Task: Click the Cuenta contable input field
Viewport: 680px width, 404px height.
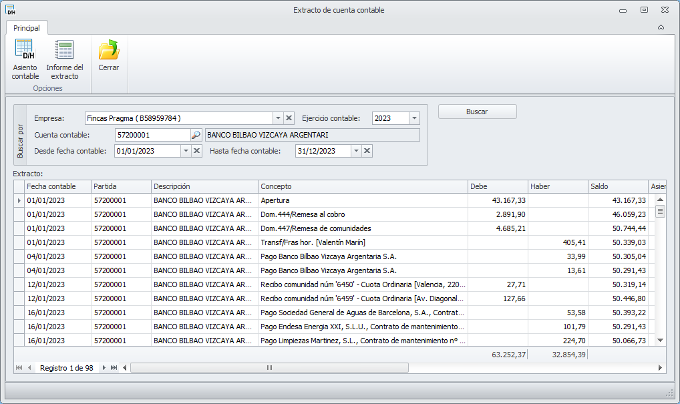Action: point(152,135)
